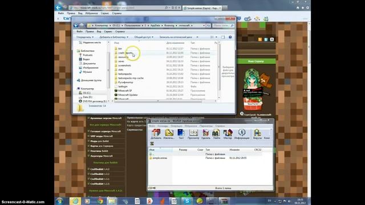Click browser settings gear icon

[307, 7]
